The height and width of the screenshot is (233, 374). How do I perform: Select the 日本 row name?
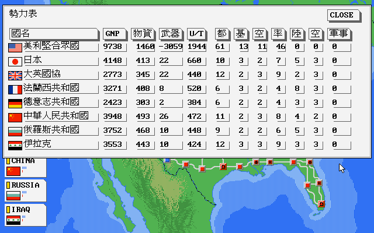pos(33,59)
